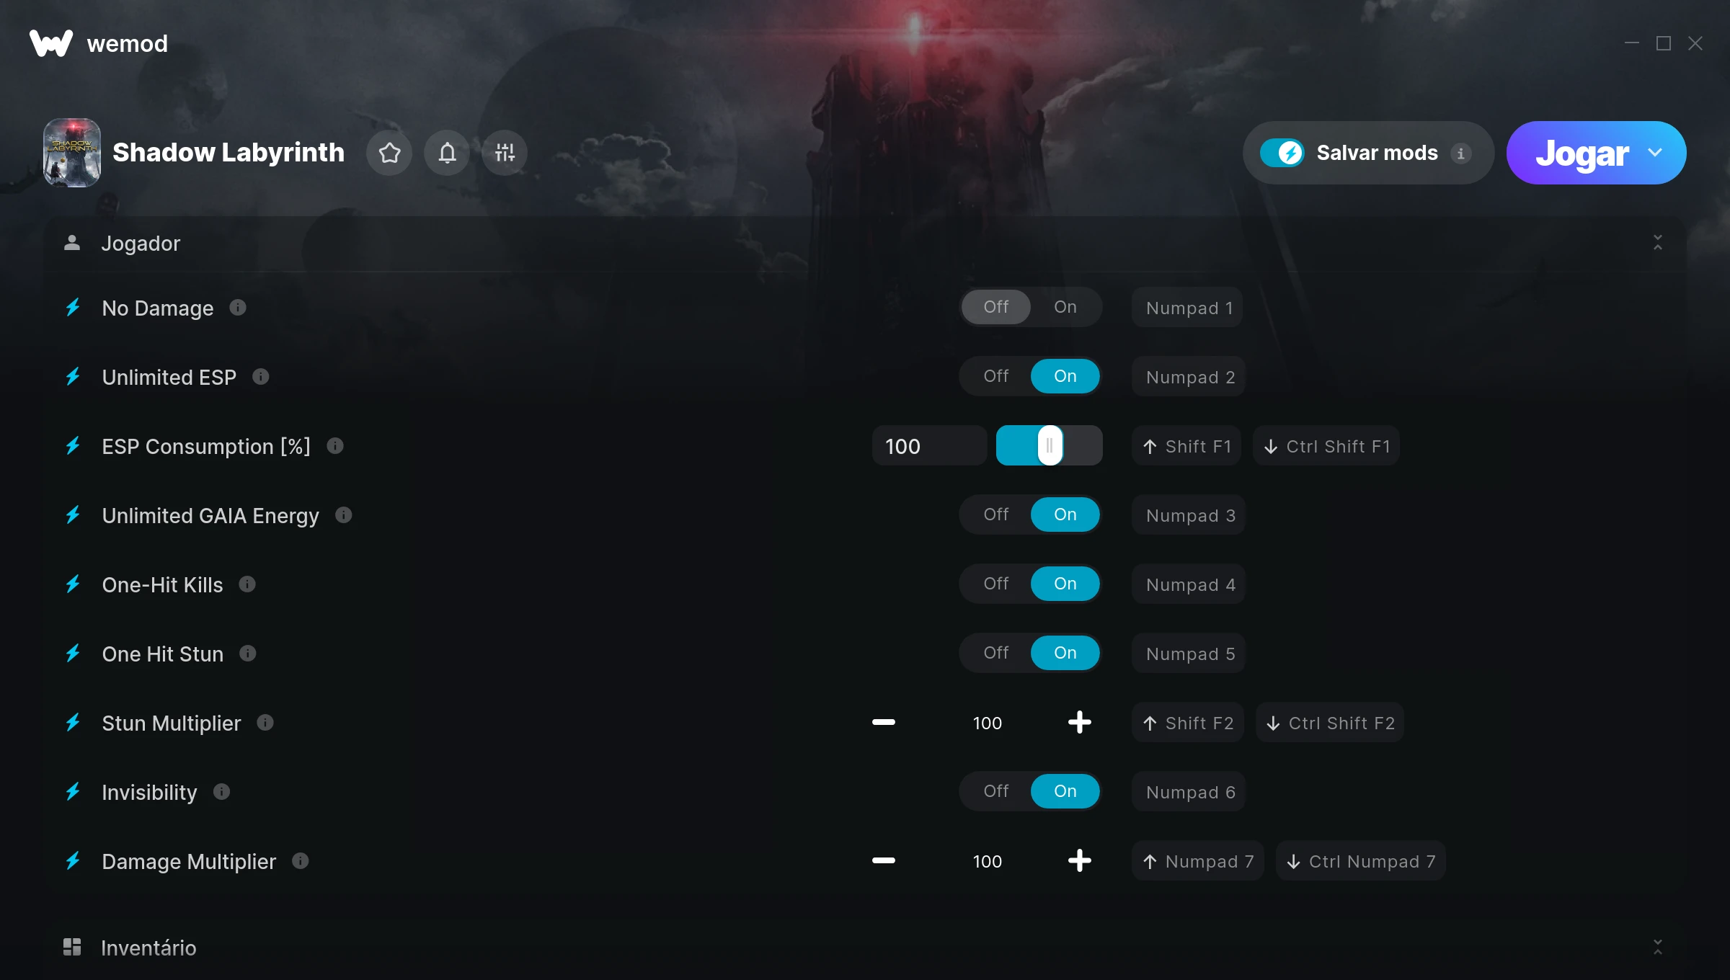Open the mod settings sliders icon
This screenshot has height=980, width=1730.
pos(505,153)
